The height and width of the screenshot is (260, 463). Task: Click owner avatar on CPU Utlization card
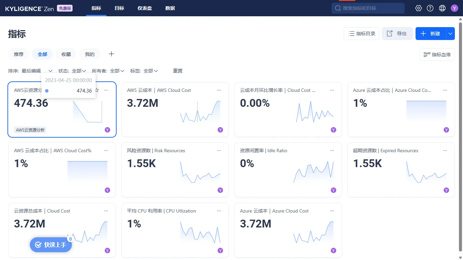(220, 251)
